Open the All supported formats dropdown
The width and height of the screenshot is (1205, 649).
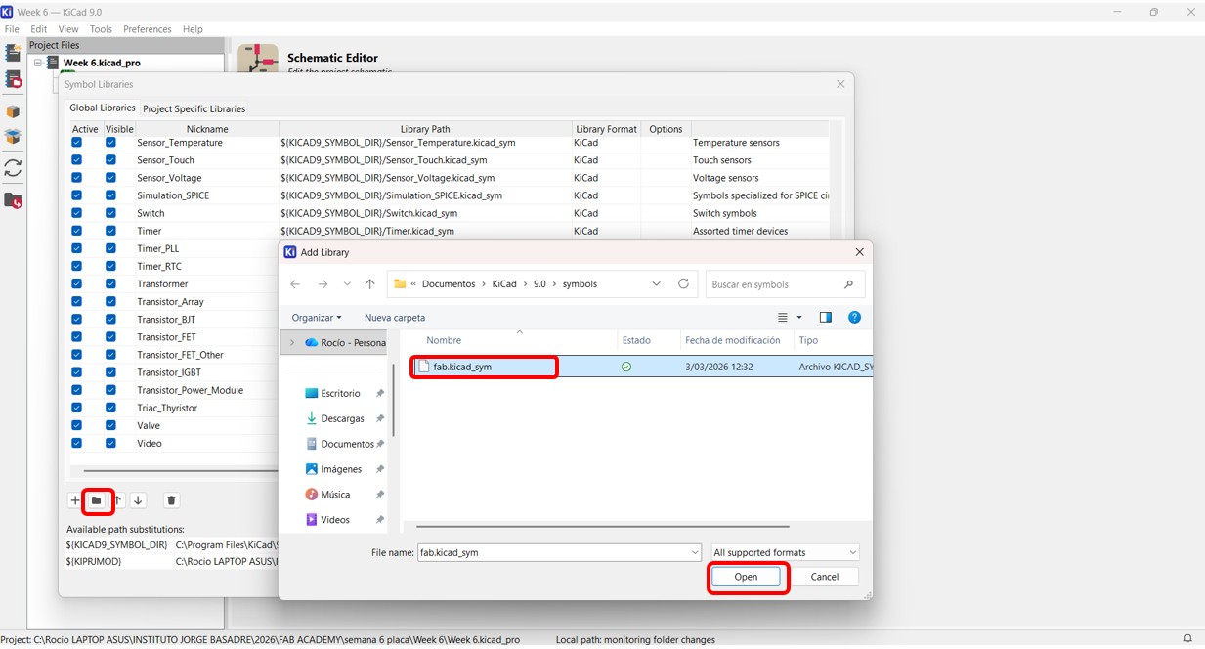[x=785, y=552]
